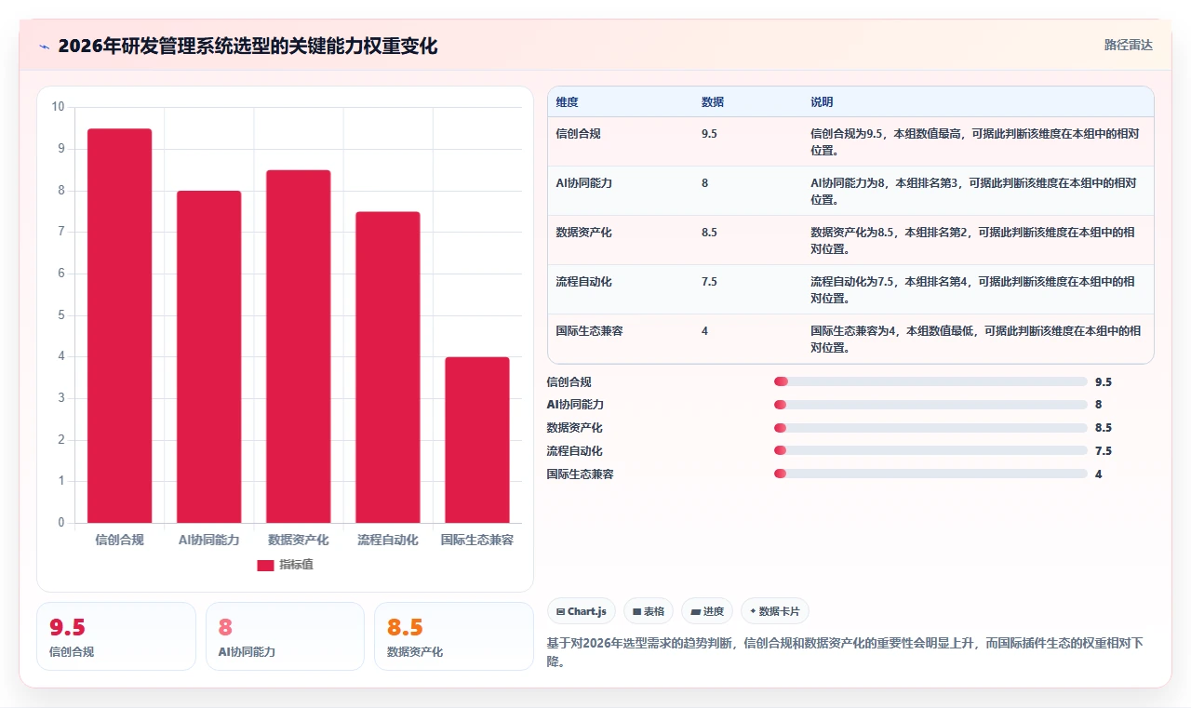
Task: Click the 国际生态兼容 x-axis label
Action: [x=476, y=540]
